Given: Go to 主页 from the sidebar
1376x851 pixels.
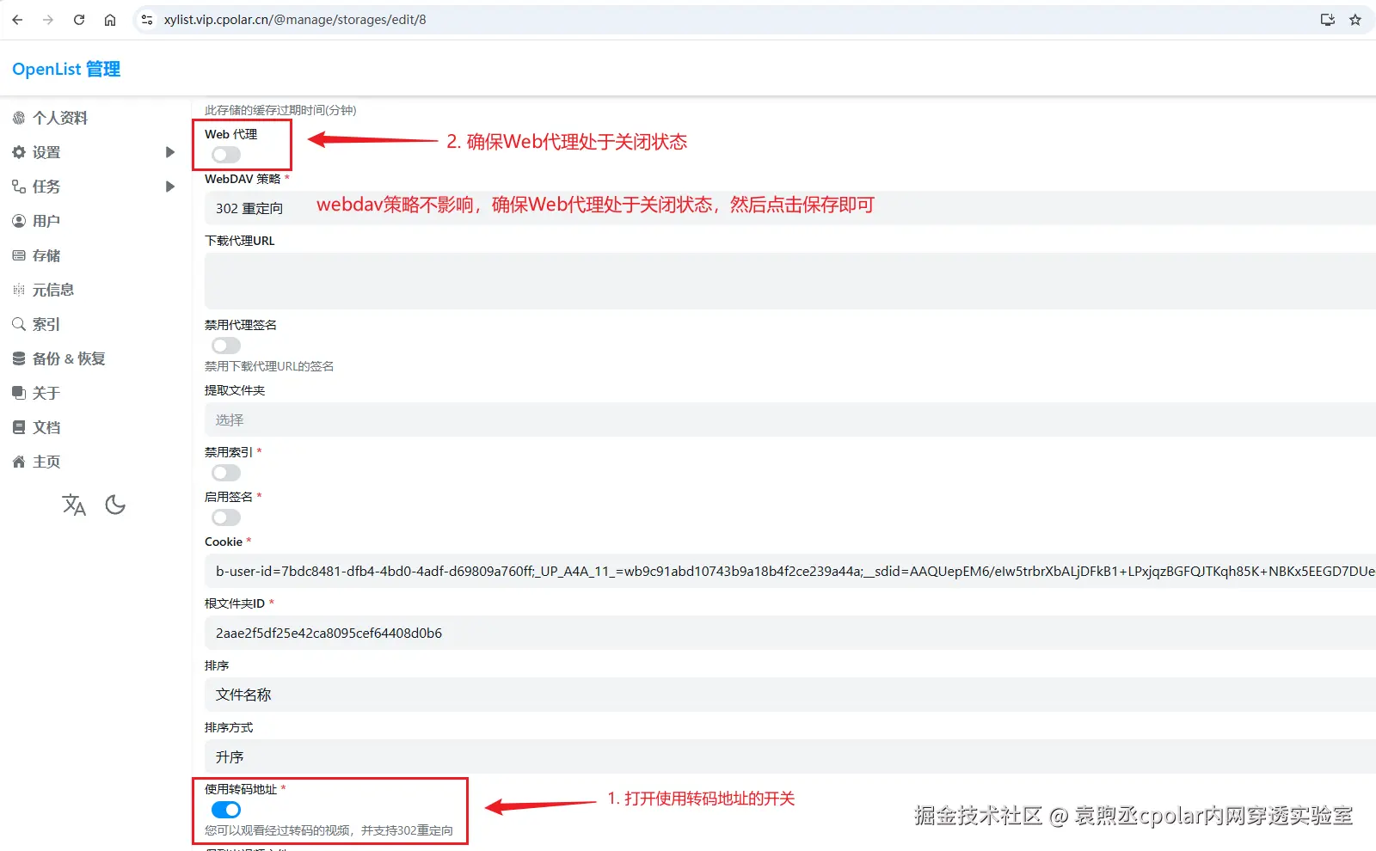Looking at the screenshot, I should click(x=46, y=462).
